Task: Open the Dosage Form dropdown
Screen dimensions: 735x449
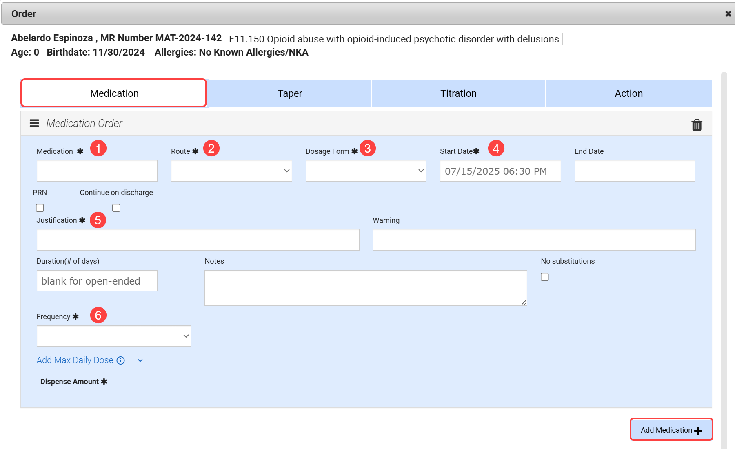Action: click(366, 171)
